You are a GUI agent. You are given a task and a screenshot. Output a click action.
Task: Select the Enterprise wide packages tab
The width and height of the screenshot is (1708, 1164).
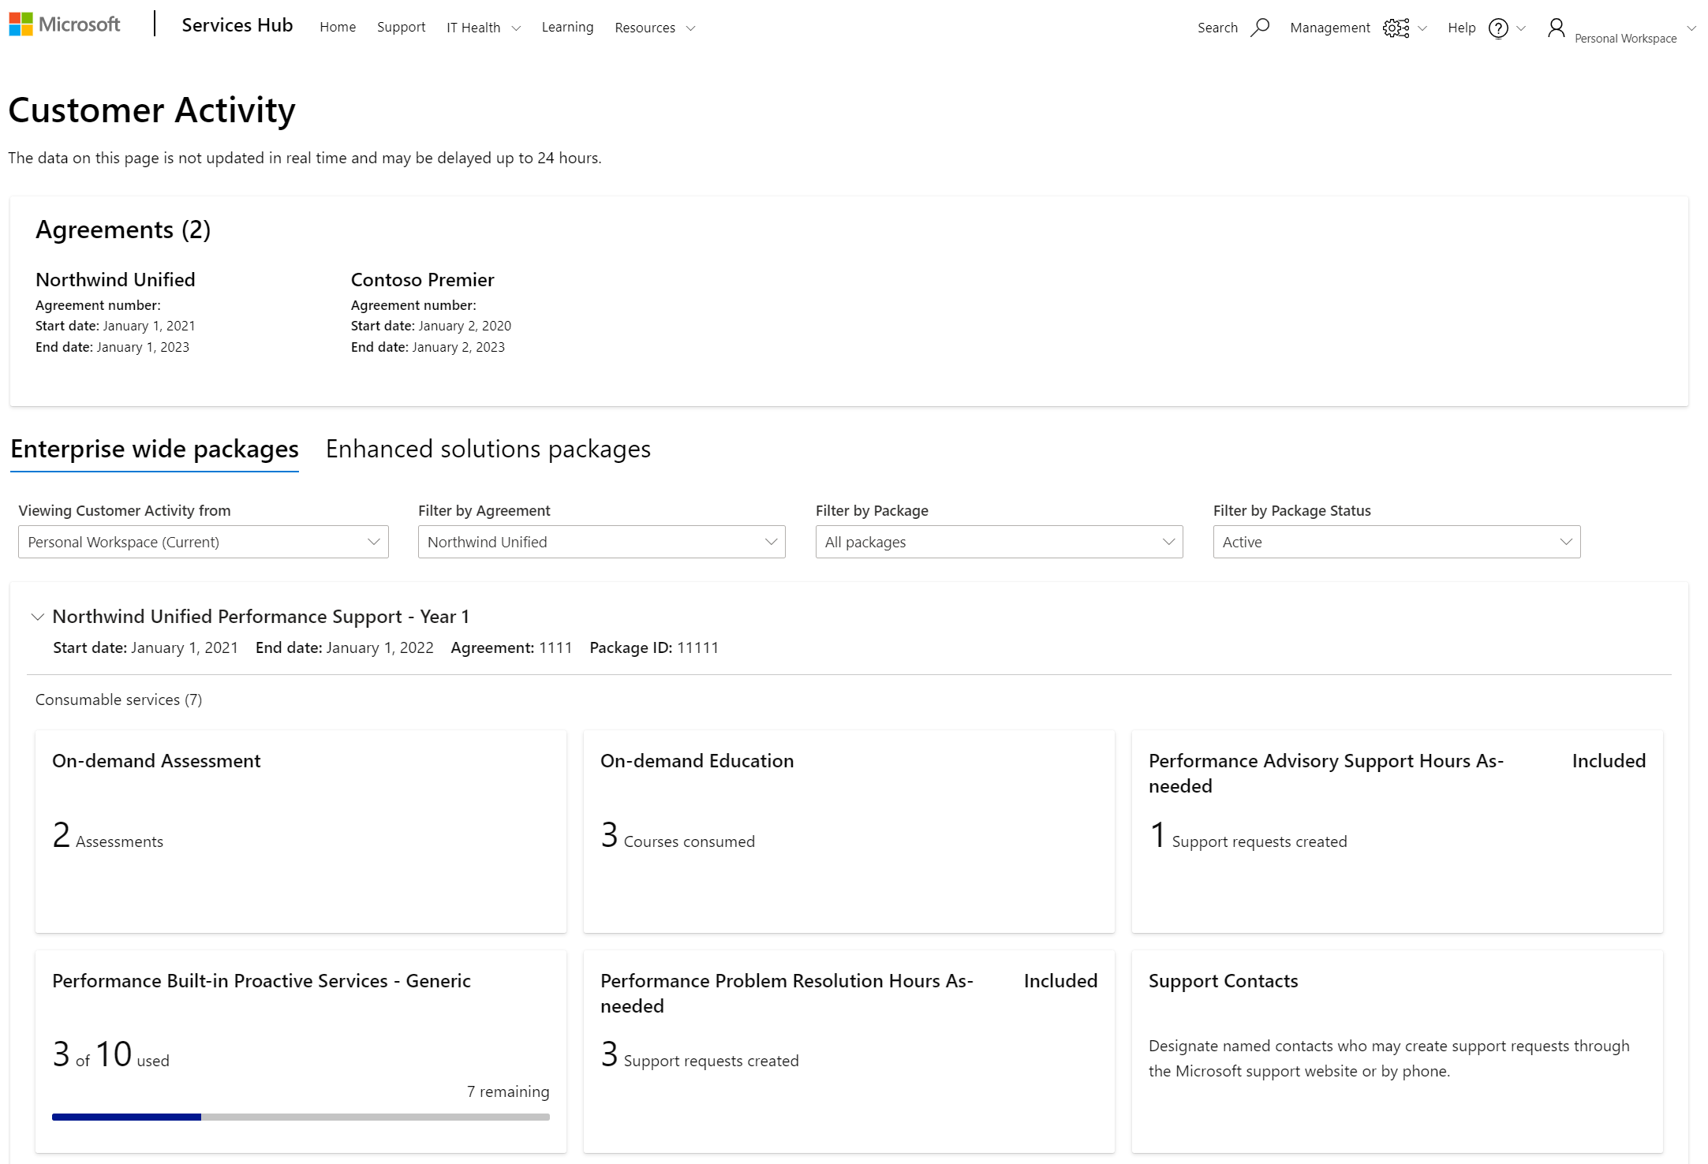[155, 448]
